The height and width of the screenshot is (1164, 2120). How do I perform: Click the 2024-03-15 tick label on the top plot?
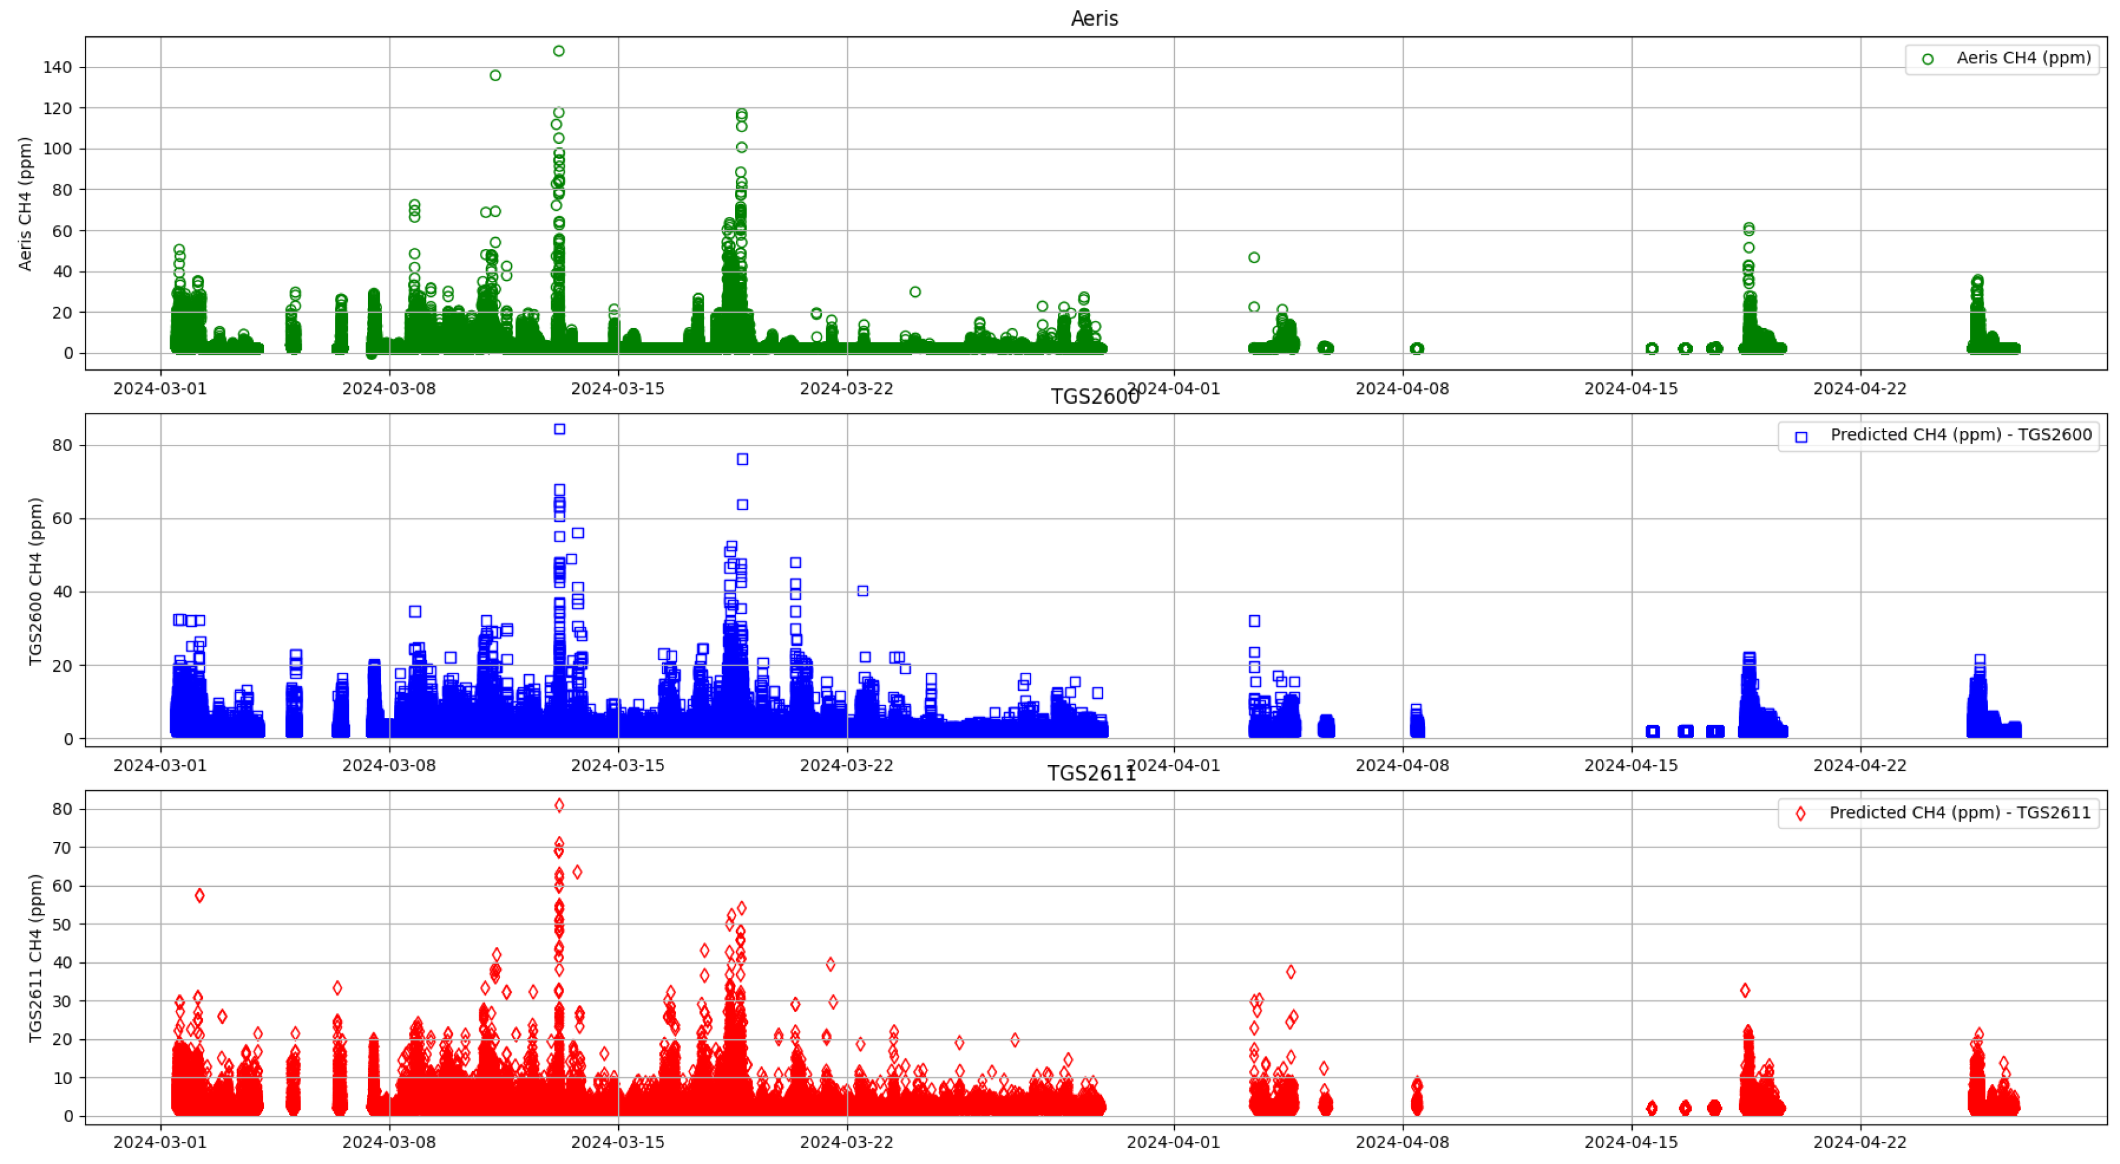click(616, 388)
